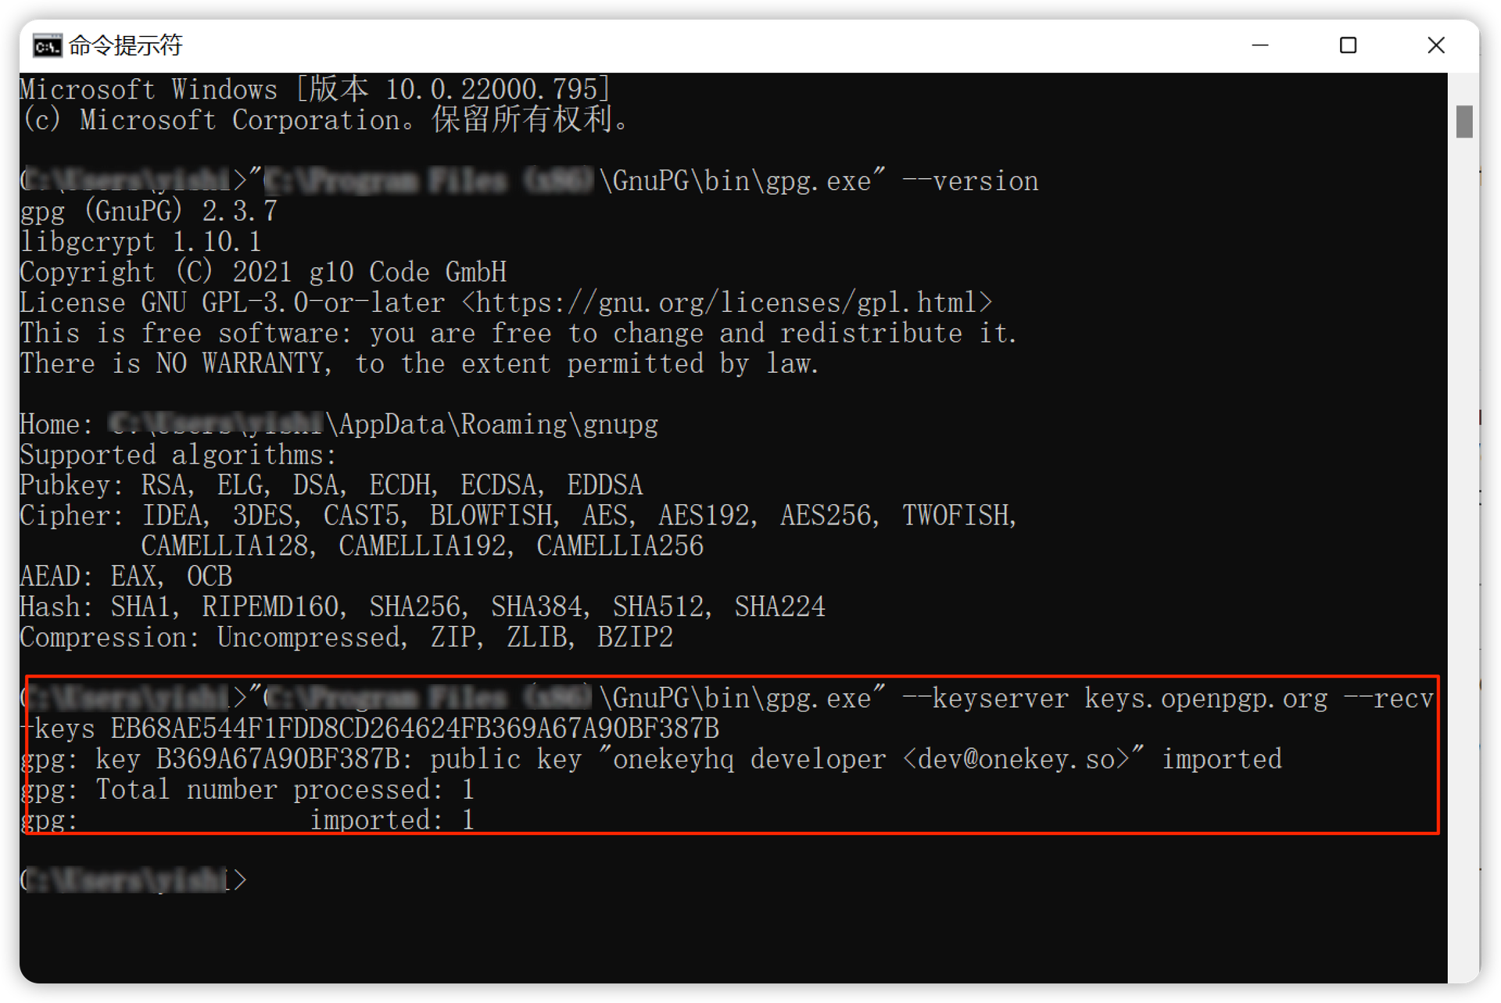The height and width of the screenshot is (1003, 1501).
Task: Close the Command Prompt window
Action: (x=1435, y=45)
